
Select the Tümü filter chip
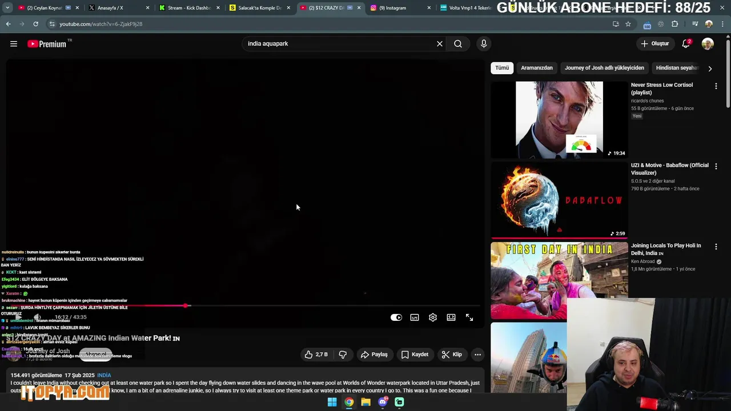coord(502,68)
